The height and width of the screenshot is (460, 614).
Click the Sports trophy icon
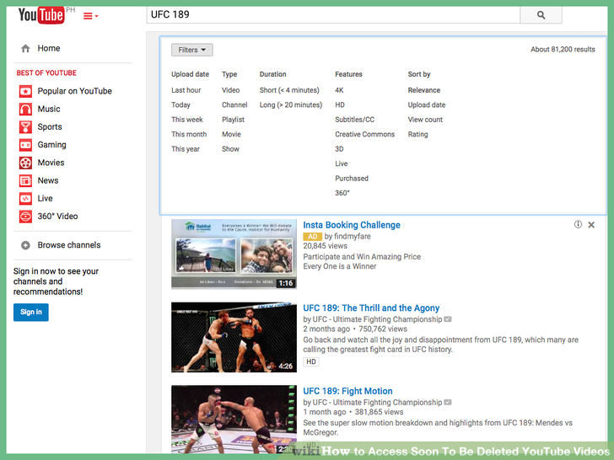click(25, 127)
